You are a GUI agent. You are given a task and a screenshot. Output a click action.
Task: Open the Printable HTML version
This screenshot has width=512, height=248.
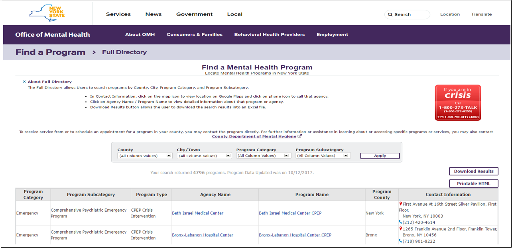474,184
